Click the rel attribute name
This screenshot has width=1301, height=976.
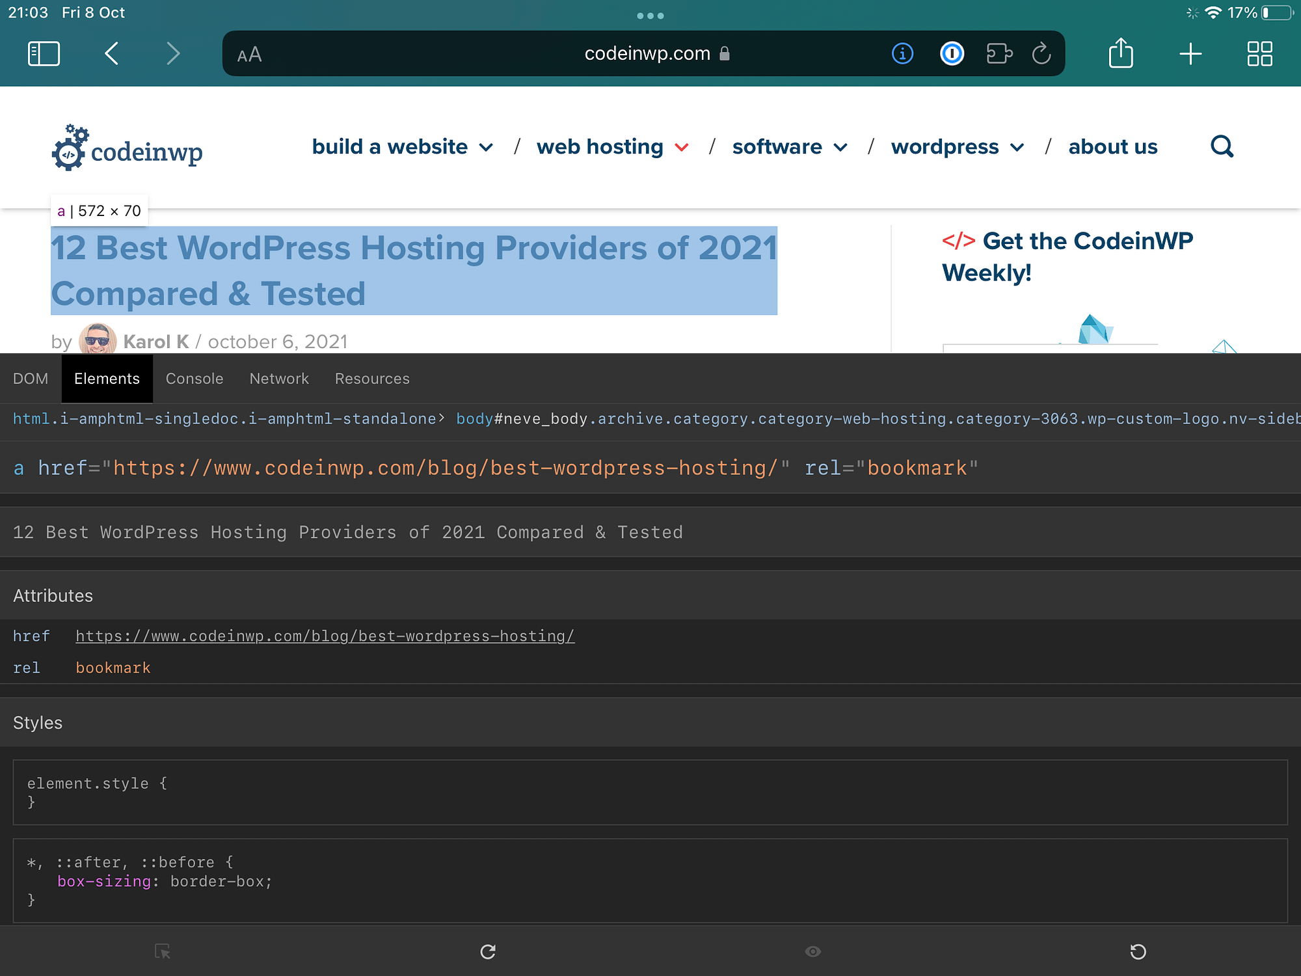[x=27, y=668]
